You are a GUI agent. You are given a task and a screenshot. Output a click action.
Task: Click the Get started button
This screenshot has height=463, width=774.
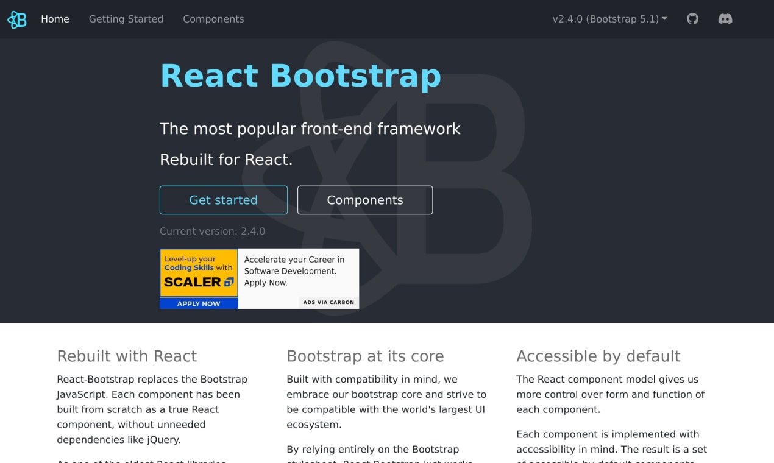[224, 200]
